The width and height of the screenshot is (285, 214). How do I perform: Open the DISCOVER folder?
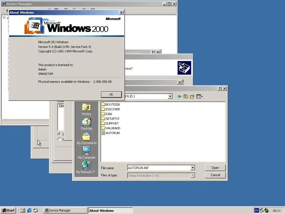111,109
